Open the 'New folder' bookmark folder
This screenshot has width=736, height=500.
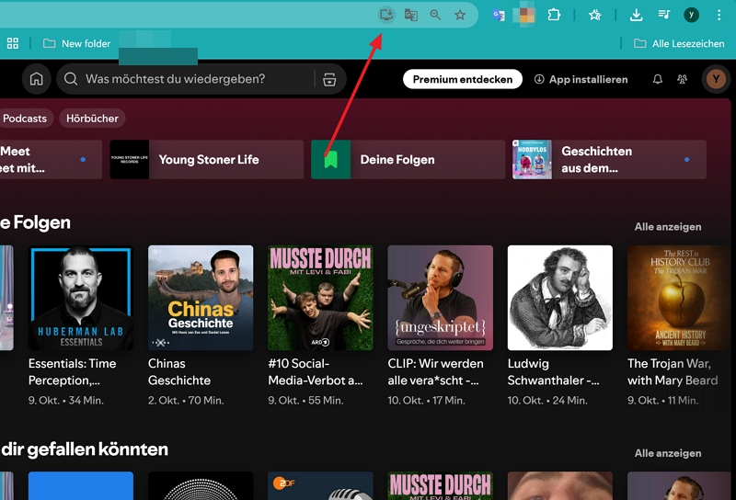point(77,43)
